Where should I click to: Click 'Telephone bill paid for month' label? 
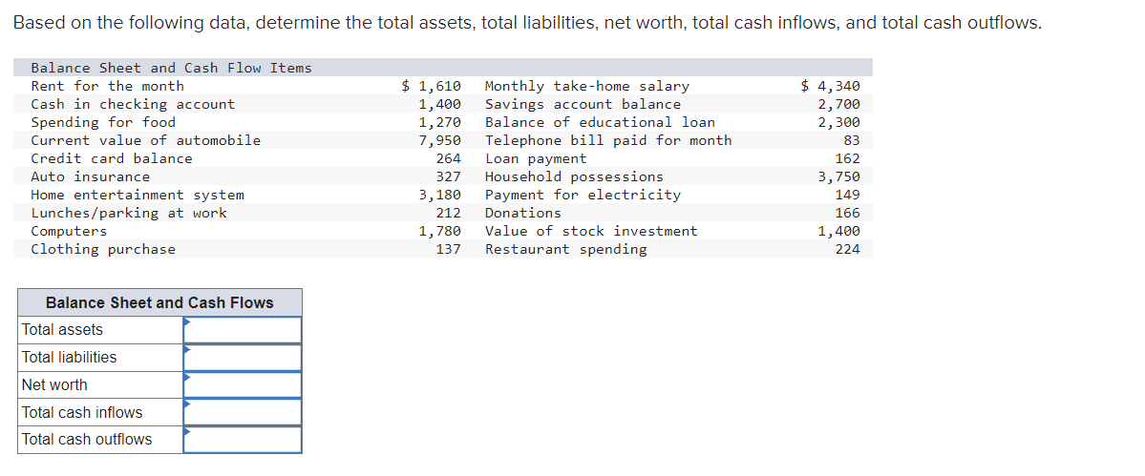(608, 140)
